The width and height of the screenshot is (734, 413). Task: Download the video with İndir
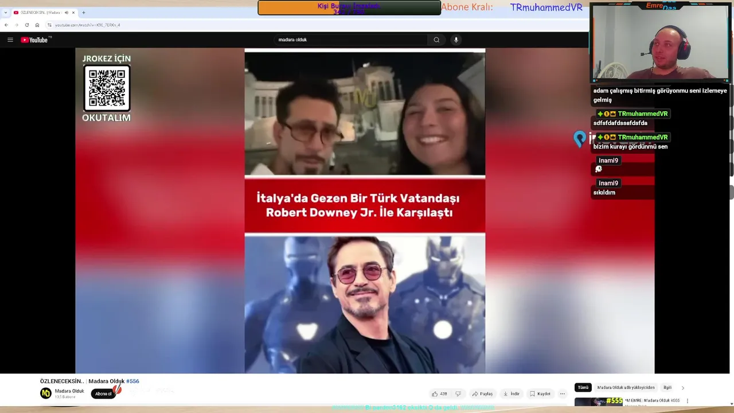(x=511, y=393)
